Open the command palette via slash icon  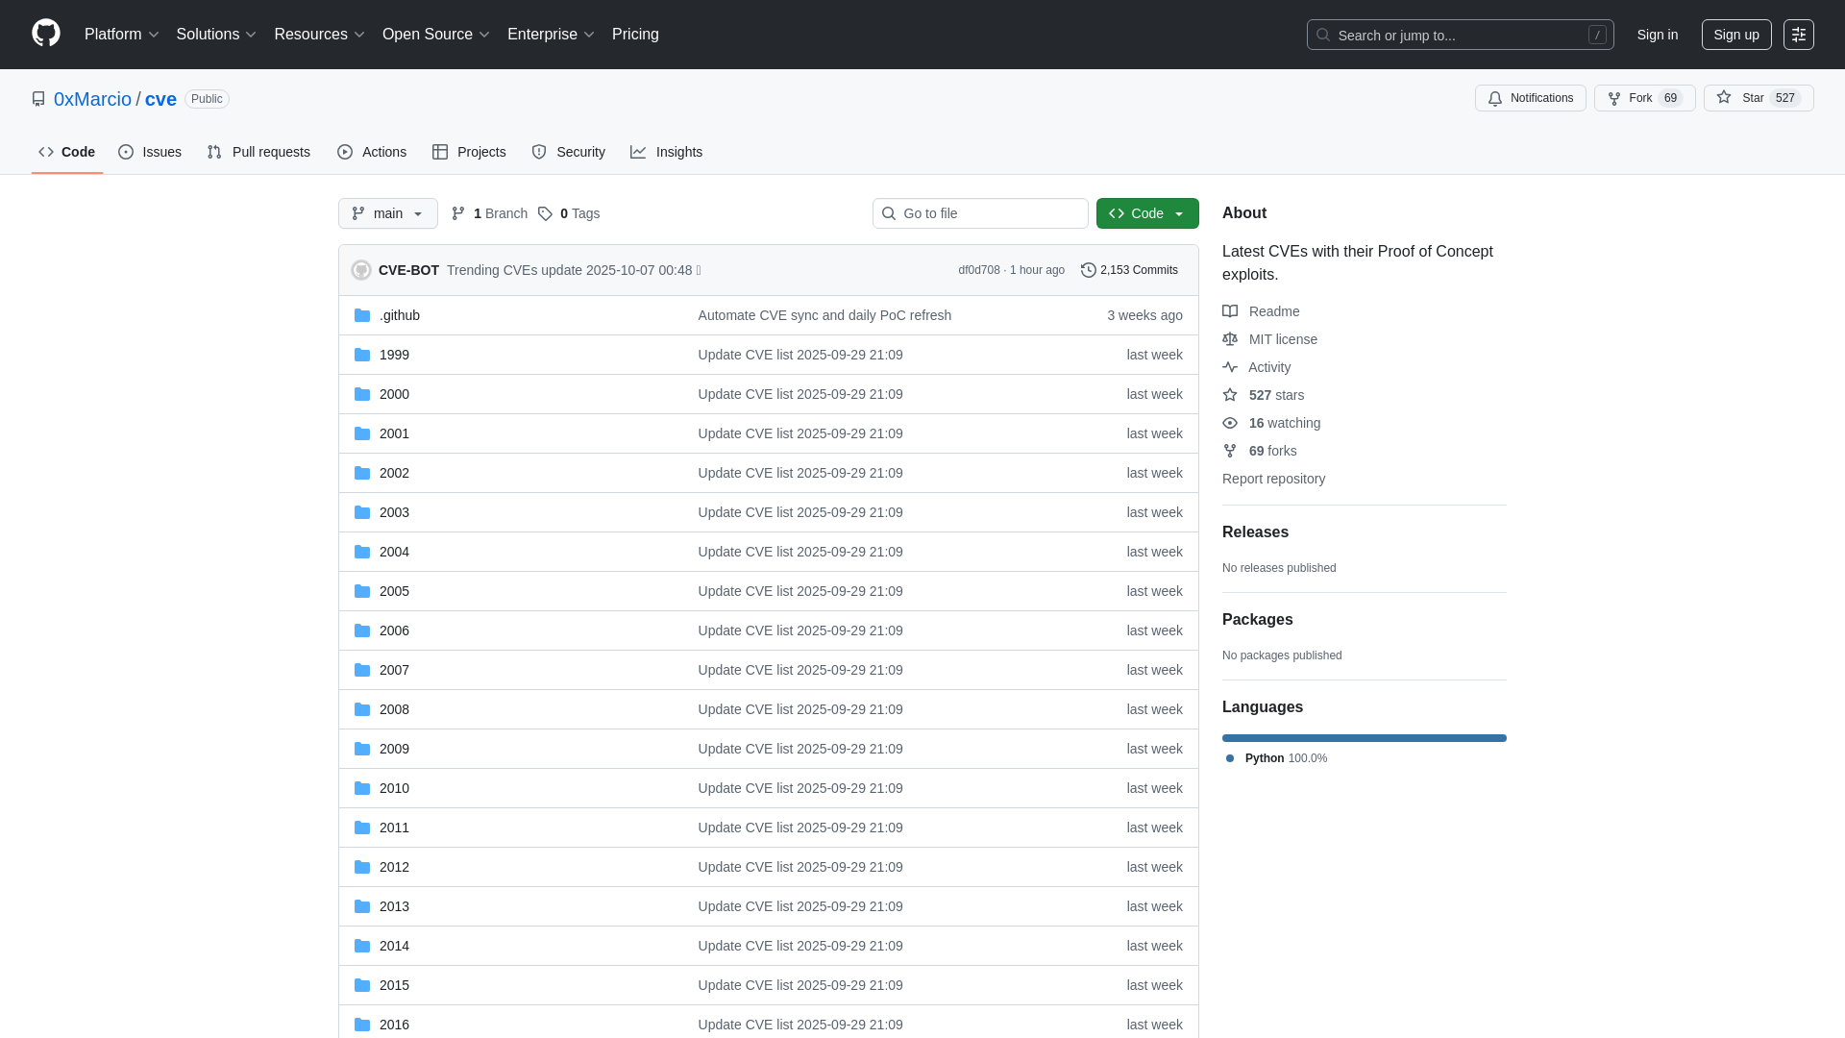click(x=1598, y=35)
